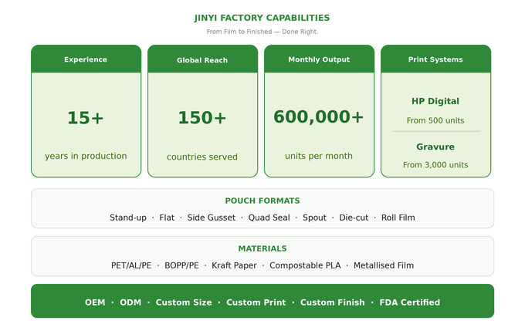
Task: Select 'Kraft Paper' material
Action: (x=234, y=265)
